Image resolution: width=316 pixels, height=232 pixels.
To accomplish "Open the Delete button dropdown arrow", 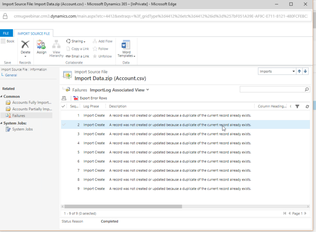I will coord(26,56).
